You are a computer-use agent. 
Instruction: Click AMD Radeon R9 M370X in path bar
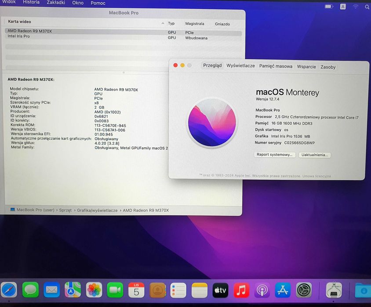tap(146, 210)
